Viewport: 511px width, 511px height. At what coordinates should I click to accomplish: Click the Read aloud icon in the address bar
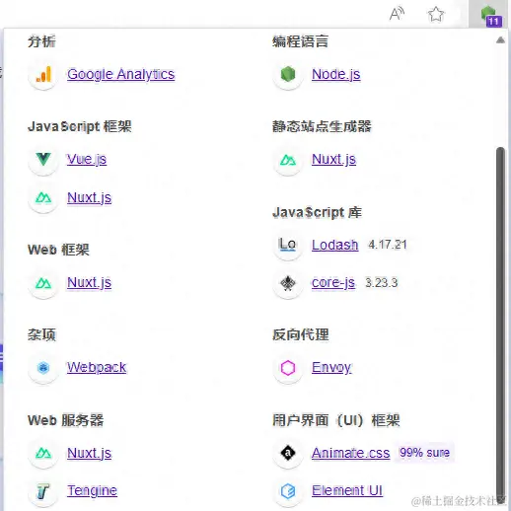point(397,14)
